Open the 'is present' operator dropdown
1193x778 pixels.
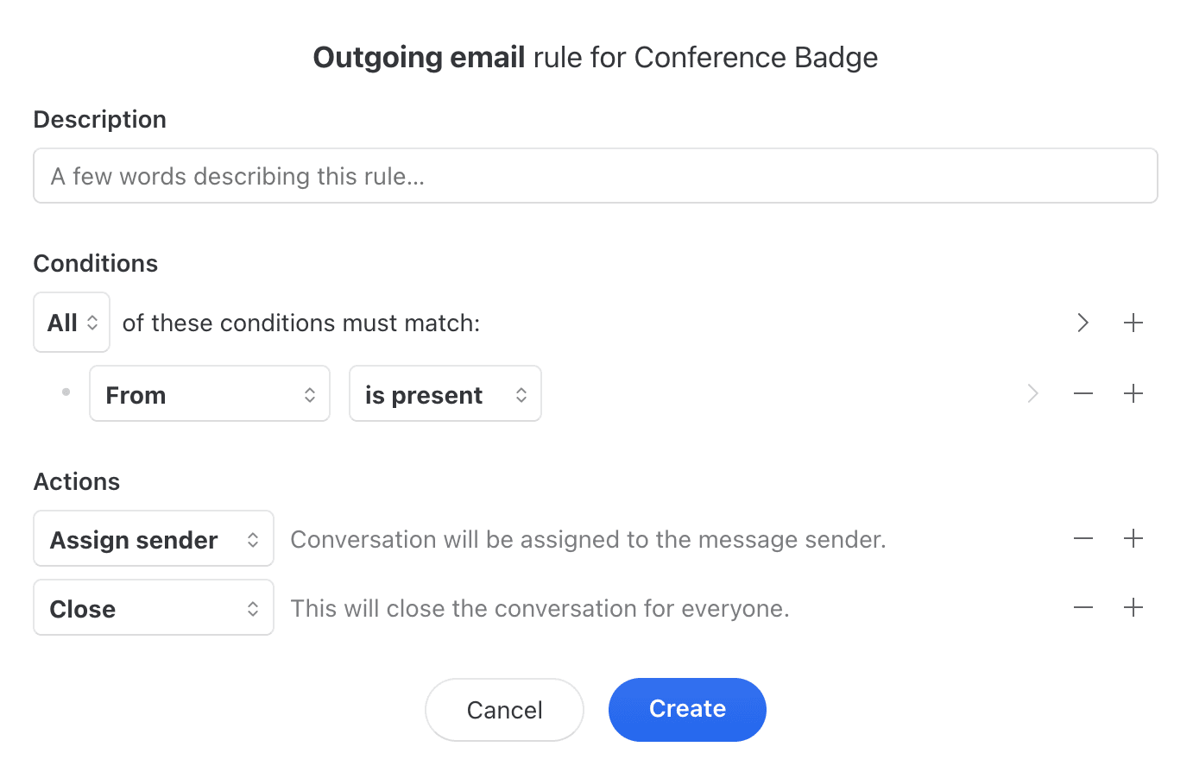tap(445, 393)
